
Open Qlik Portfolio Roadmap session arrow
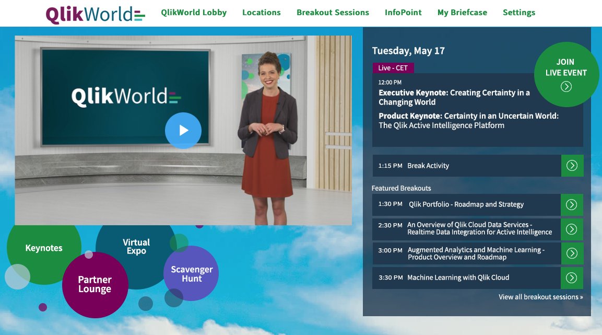(x=572, y=204)
